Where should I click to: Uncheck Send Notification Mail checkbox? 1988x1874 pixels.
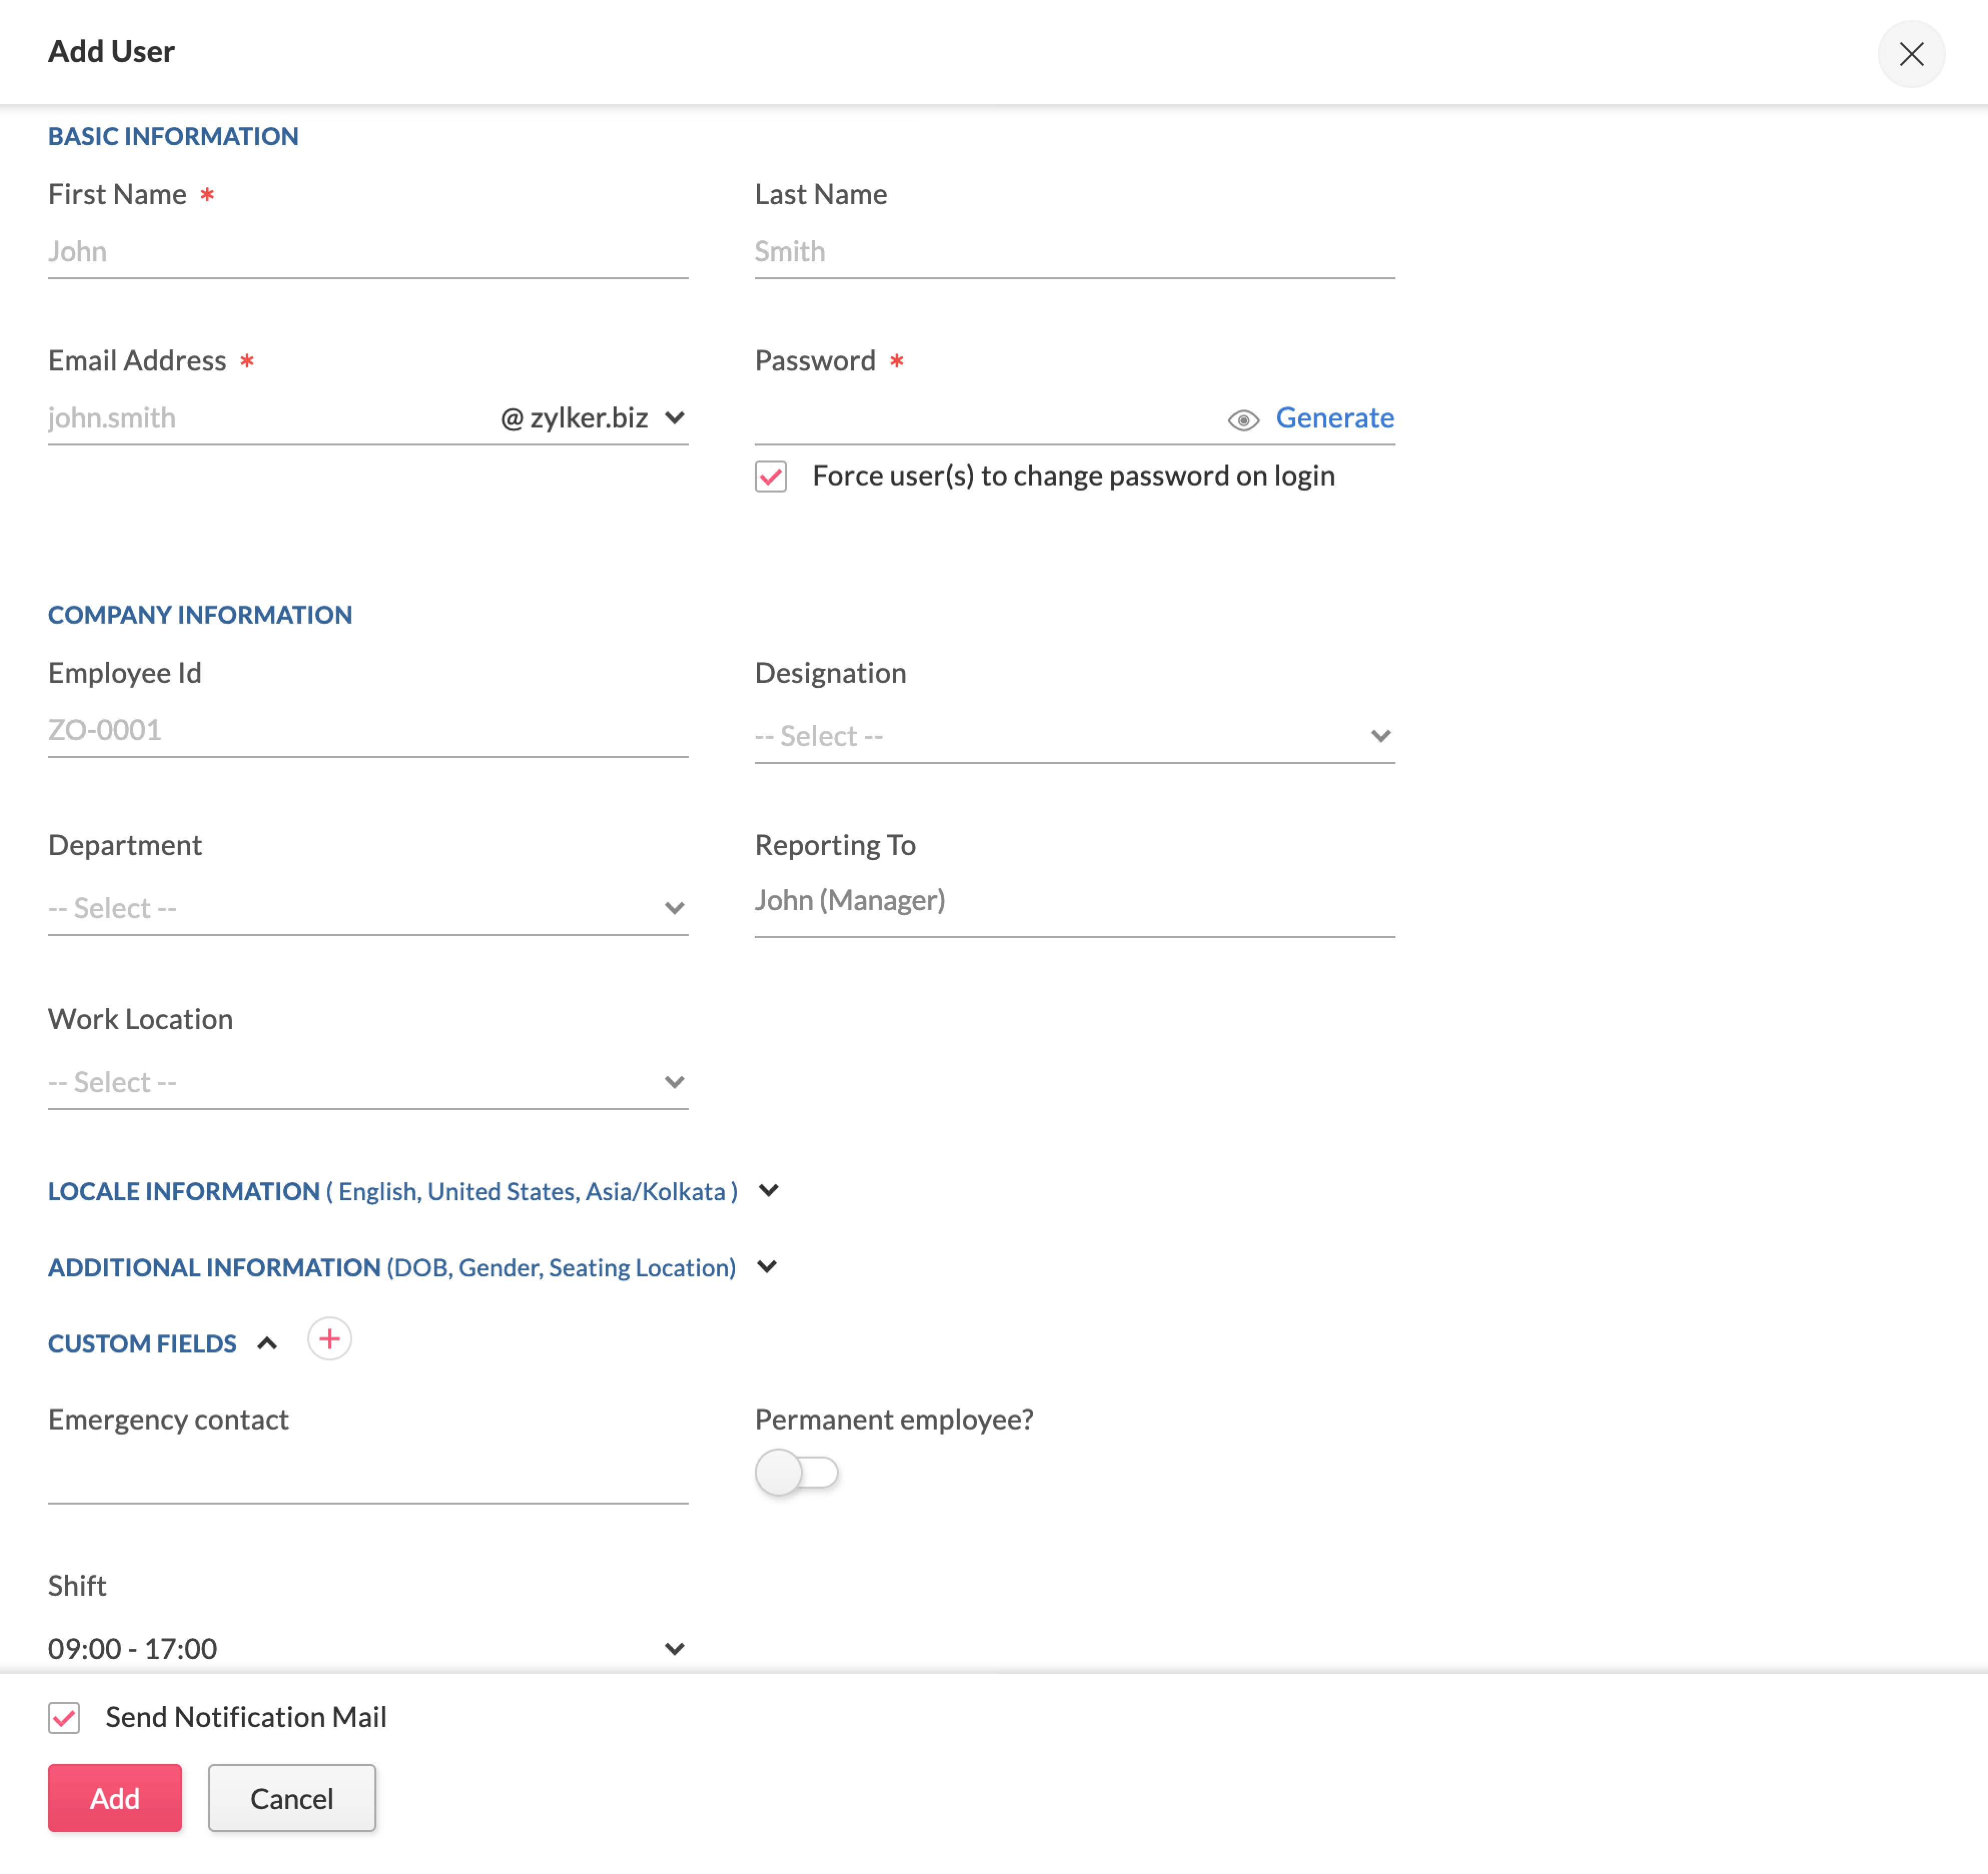[64, 1717]
